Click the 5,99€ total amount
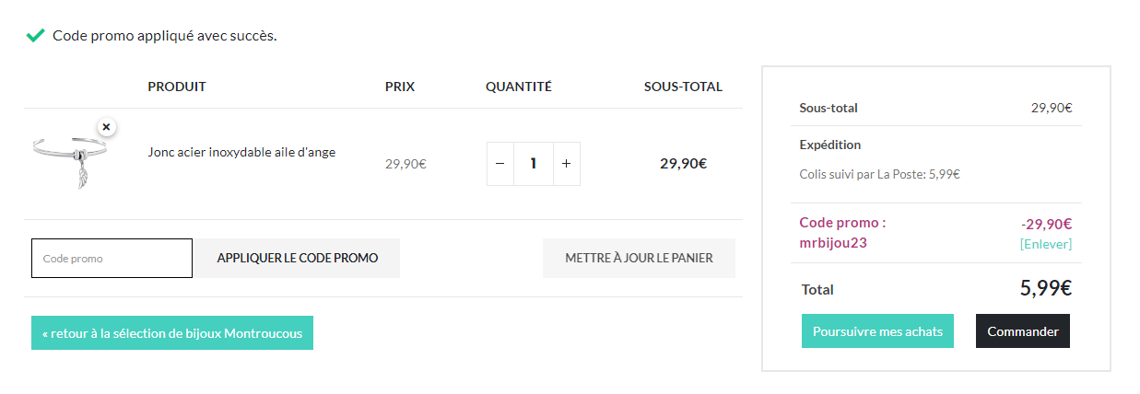Screen dimensions: 1140x394 pyautogui.click(x=1046, y=288)
